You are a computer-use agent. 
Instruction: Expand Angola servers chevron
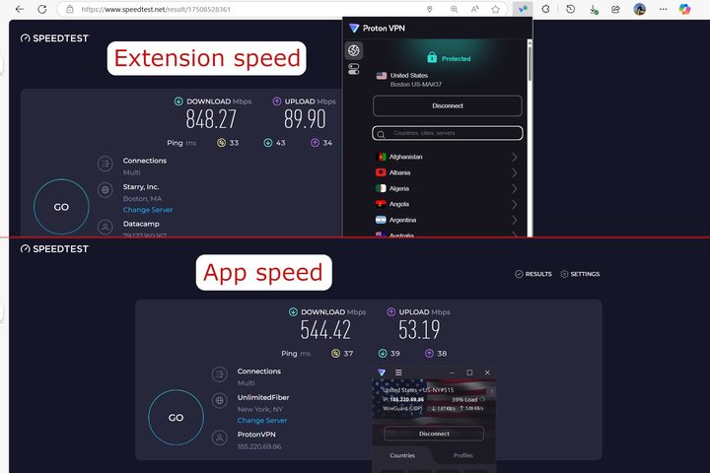pos(514,205)
